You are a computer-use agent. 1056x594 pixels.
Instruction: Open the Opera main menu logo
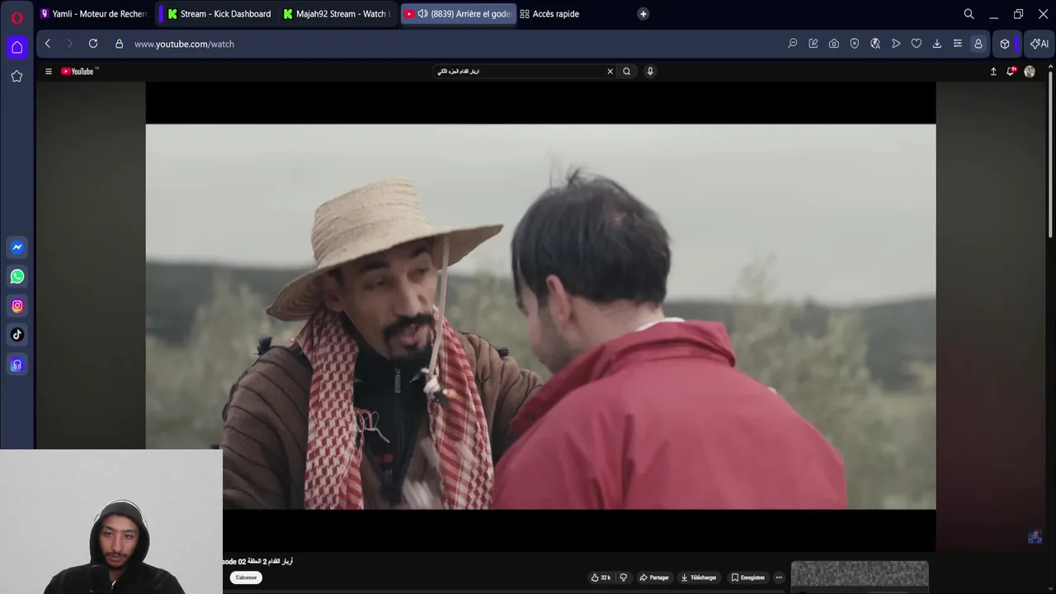16,17
